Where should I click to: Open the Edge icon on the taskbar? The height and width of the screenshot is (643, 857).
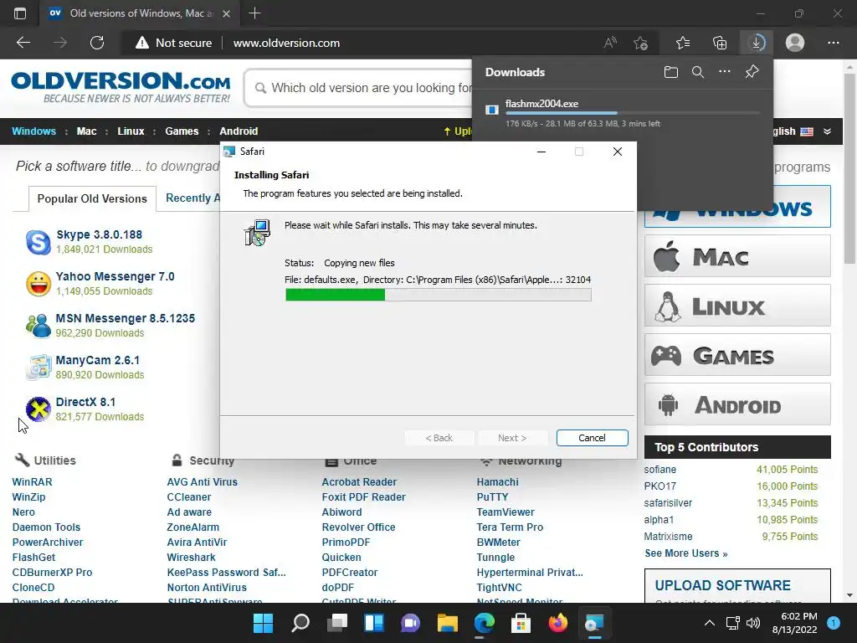point(485,623)
